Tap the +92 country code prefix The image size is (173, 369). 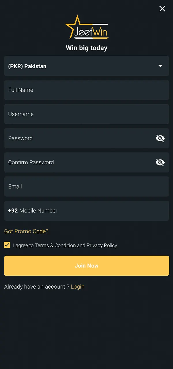(13, 211)
